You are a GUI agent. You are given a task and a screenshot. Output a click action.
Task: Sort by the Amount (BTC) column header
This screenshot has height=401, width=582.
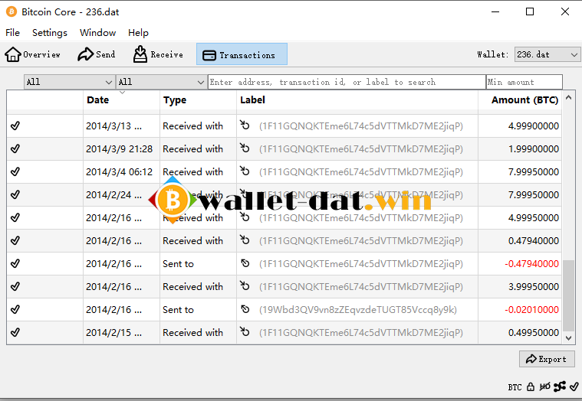(x=520, y=100)
